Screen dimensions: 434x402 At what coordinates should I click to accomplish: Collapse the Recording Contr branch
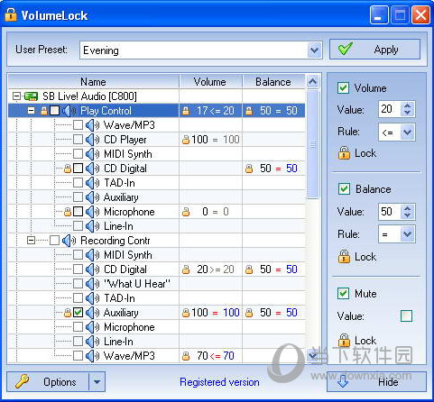click(x=31, y=241)
